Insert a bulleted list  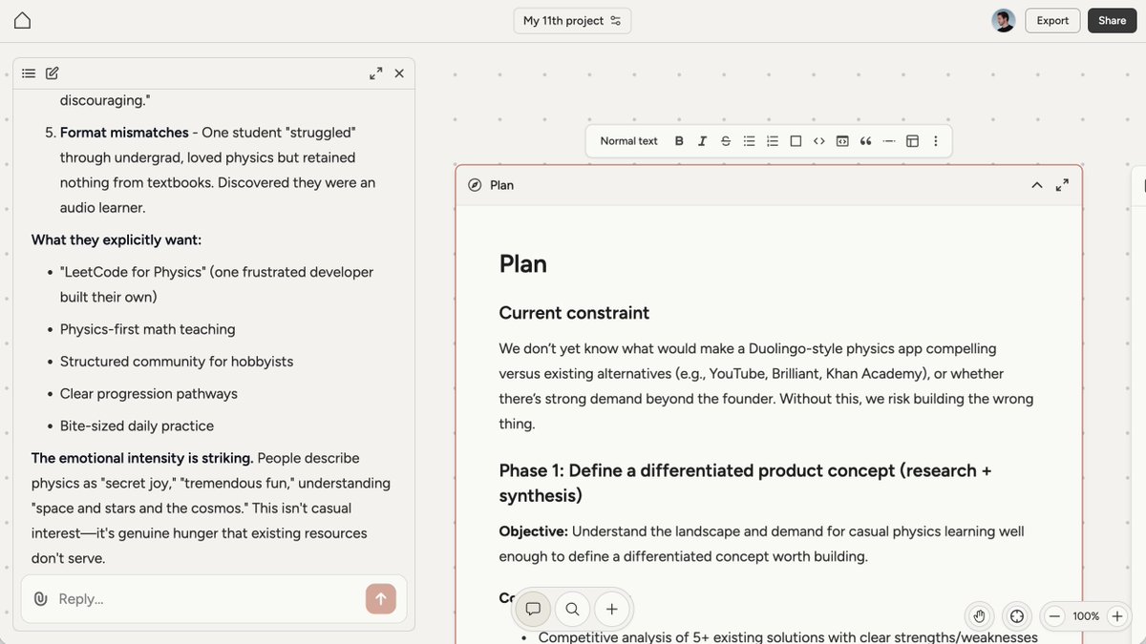pos(749,141)
